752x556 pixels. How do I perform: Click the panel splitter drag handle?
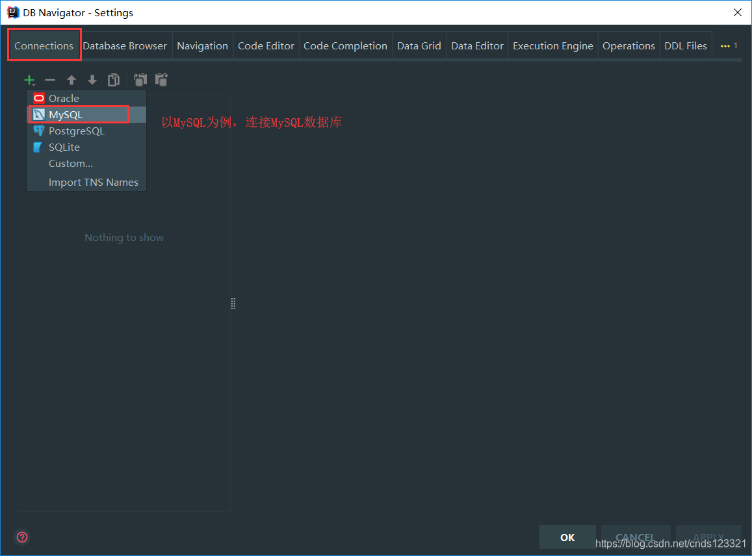[233, 303]
